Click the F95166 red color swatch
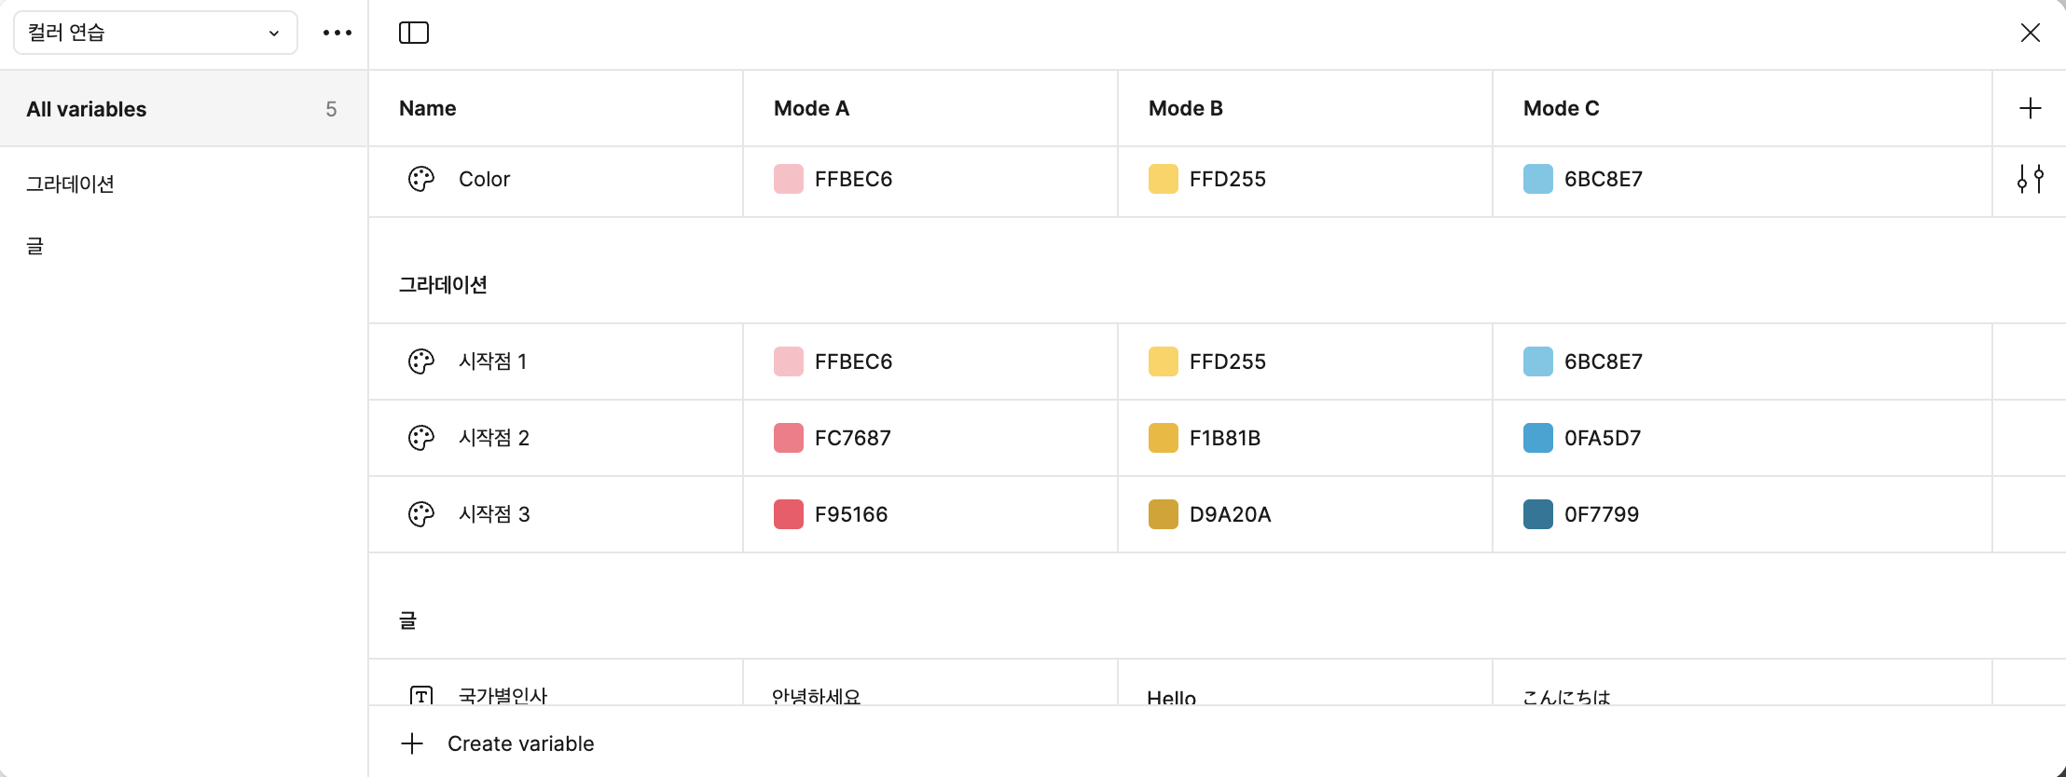The image size is (2066, 777). point(789,514)
